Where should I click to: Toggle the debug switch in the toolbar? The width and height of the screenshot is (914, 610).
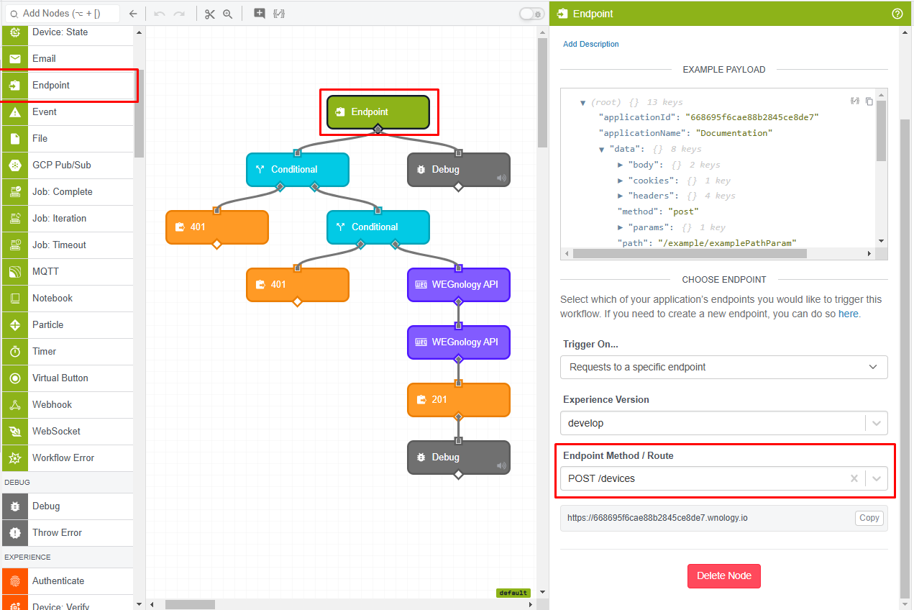pos(531,14)
